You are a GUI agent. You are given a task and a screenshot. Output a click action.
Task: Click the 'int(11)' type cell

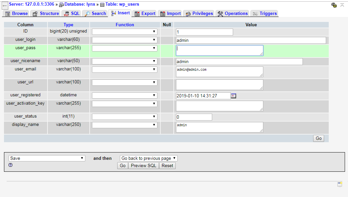point(68,116)
